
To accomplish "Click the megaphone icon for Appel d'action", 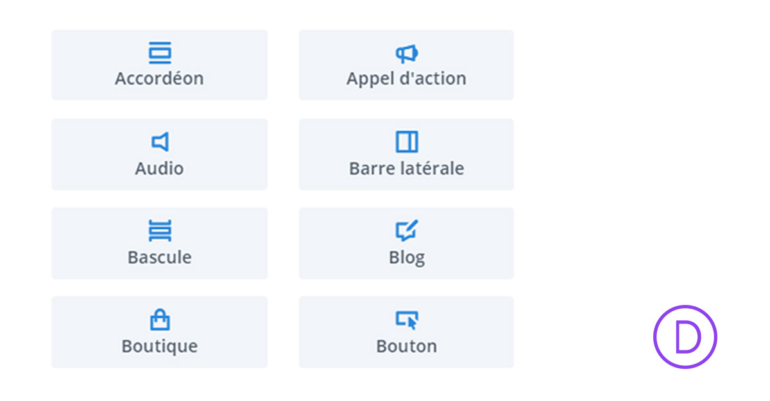I will (406, 53).
